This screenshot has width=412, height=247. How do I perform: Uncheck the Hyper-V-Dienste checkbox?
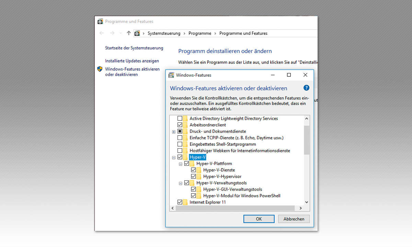tap(194, 170)
